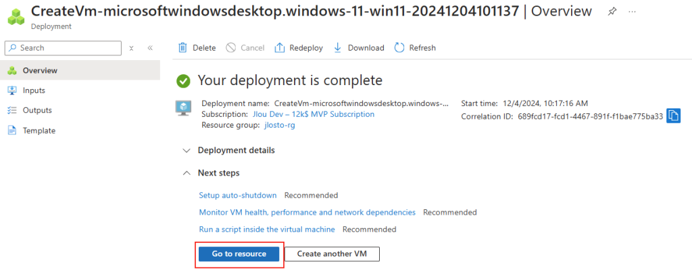This screenshot has height=270, width=692.
Task: Click the Your deployment is complete heading
Action: [x=290, y=80]
